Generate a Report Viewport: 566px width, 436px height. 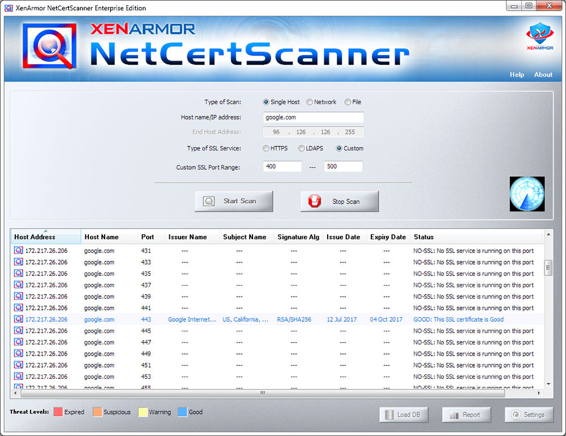click(466, 415)
